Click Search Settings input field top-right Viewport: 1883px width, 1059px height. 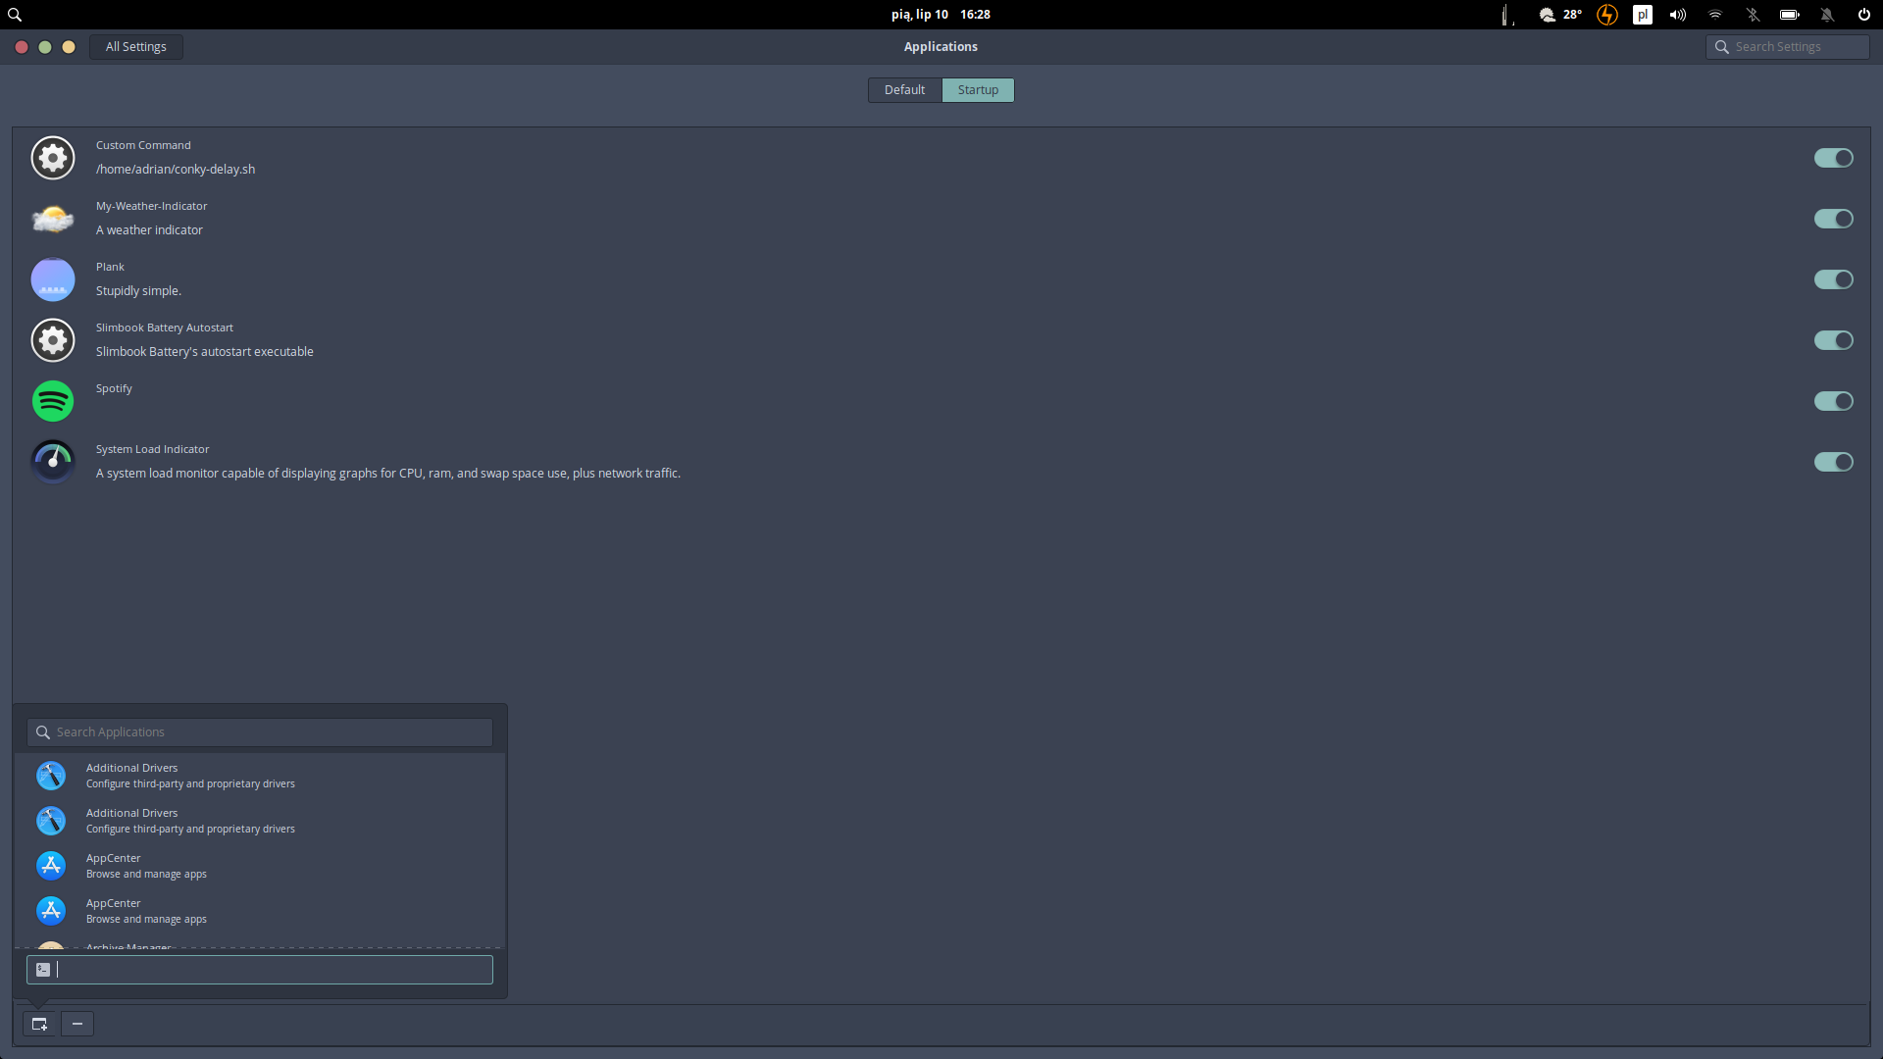point(1791,46)
